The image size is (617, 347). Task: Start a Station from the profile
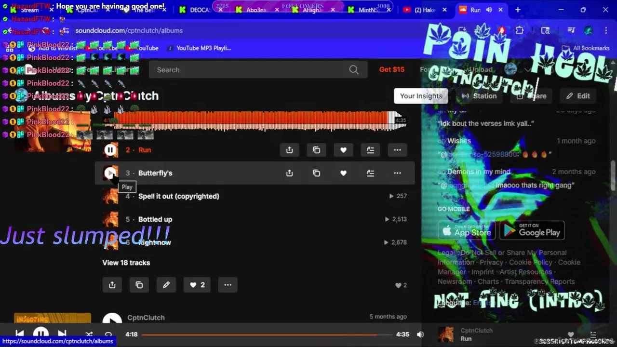[x=479, y=96]
